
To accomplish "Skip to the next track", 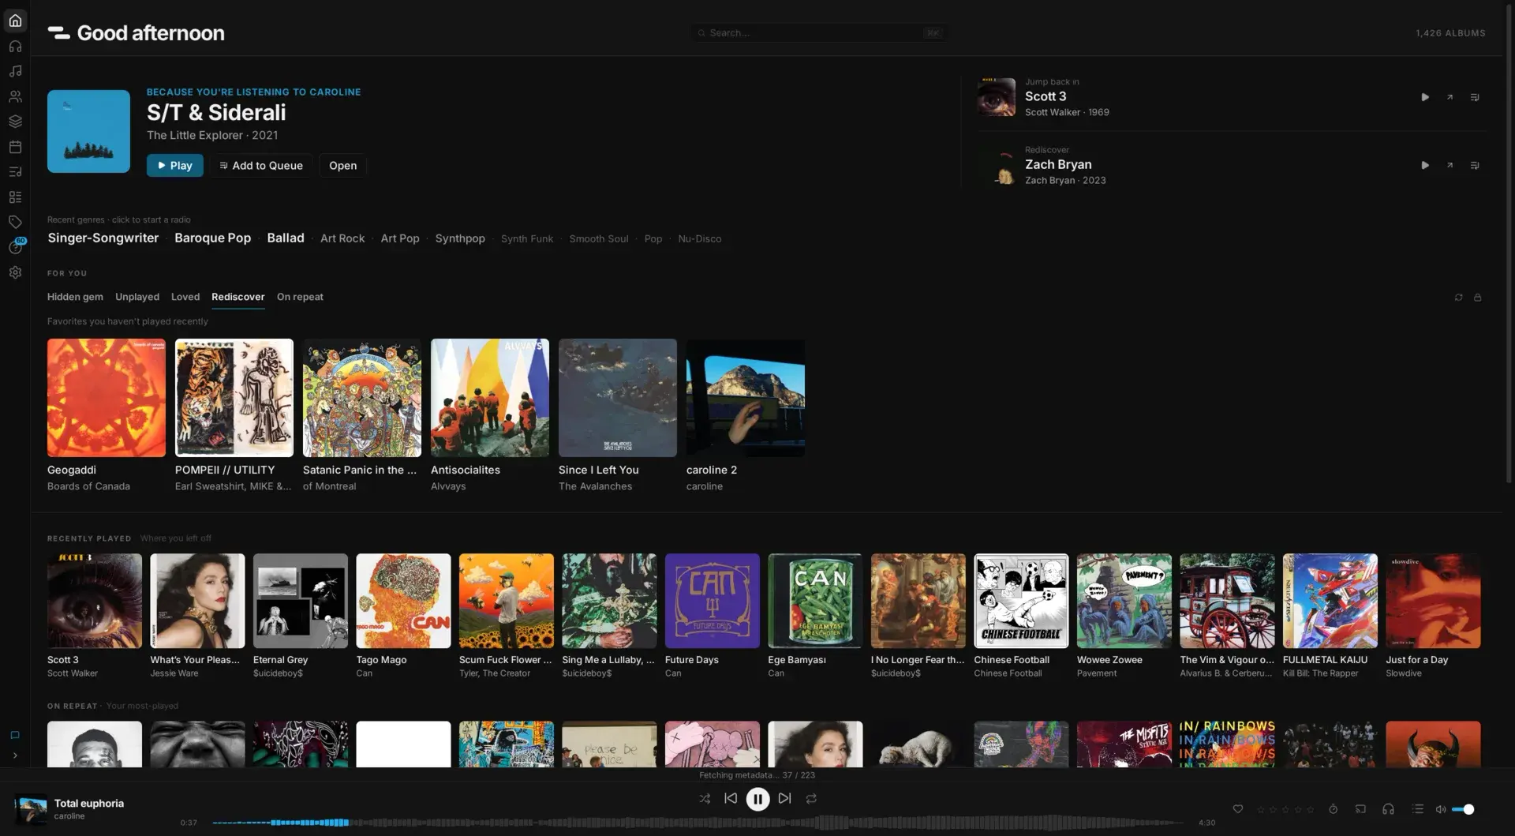I will (784, 799).
